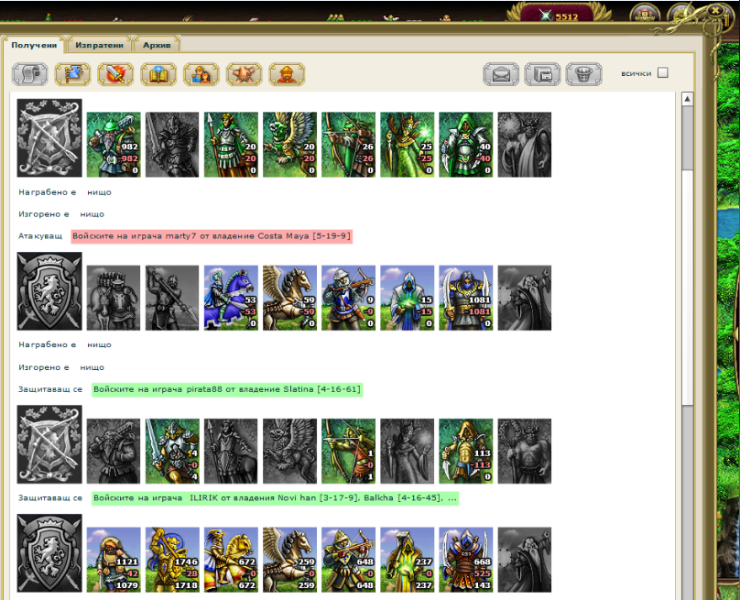Click the round castle icon at top
Viewport: 740px width, 600px height.
coord(645,14)
